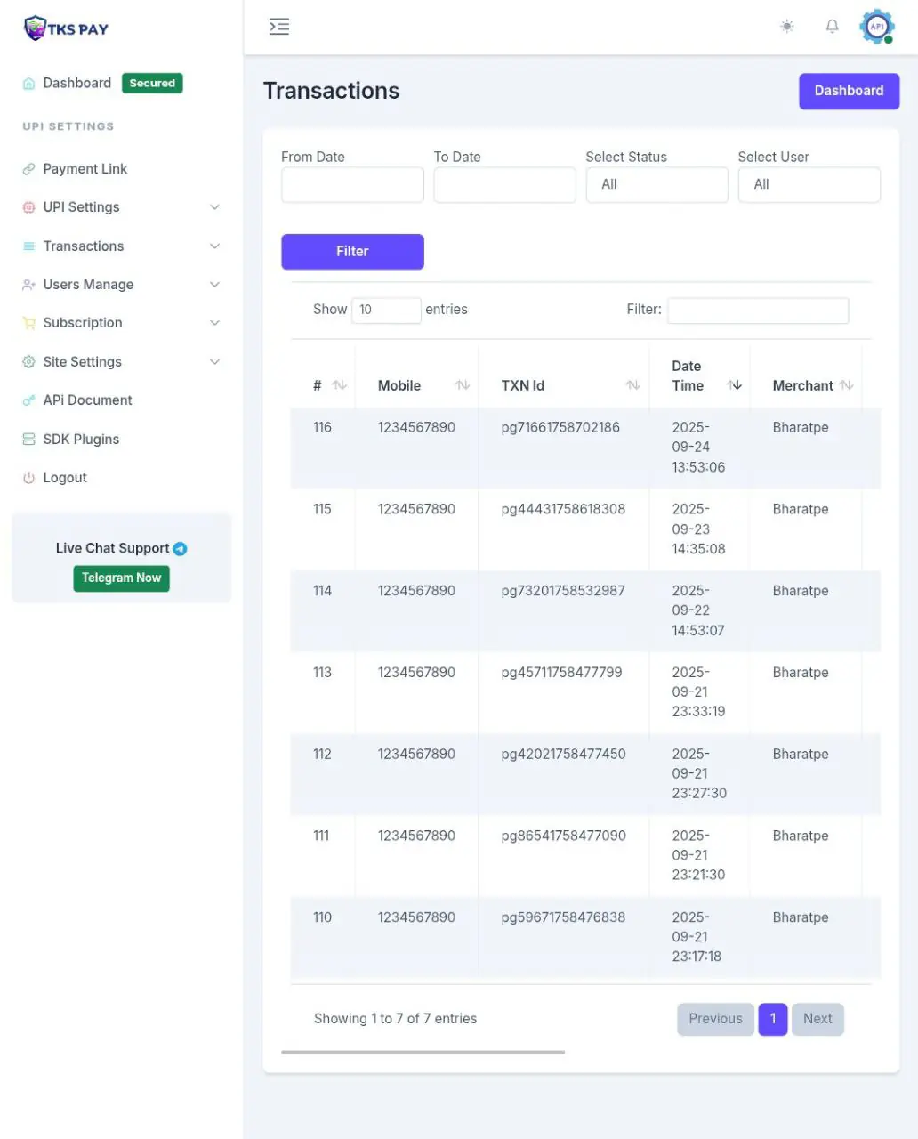The height and width of the screenshot is (1139, 918).
Task: Go to API Document in sidebar
Action: point(87,400)
